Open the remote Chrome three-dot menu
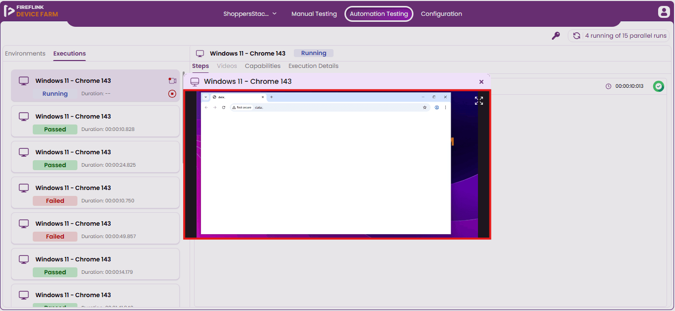675x311 pixels. [x=445, y=107]
